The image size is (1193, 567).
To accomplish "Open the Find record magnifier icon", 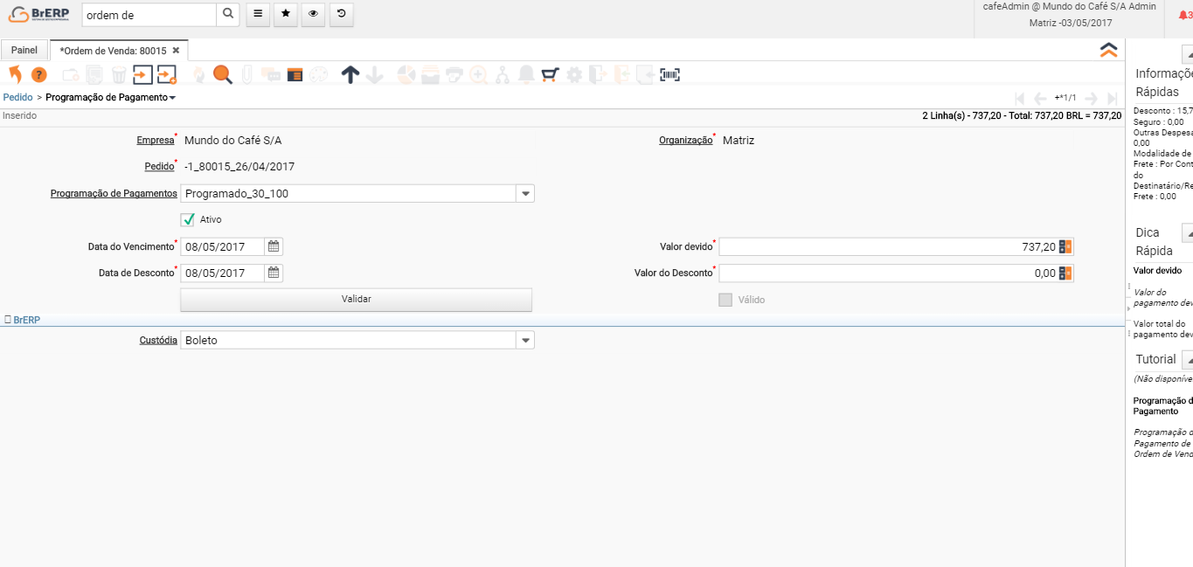I will tap(223, 75).
